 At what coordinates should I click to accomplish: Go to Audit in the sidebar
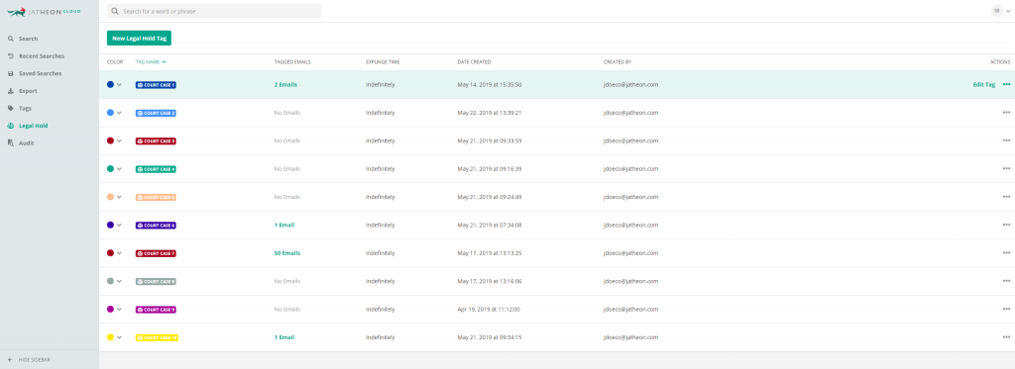point(27,142)
